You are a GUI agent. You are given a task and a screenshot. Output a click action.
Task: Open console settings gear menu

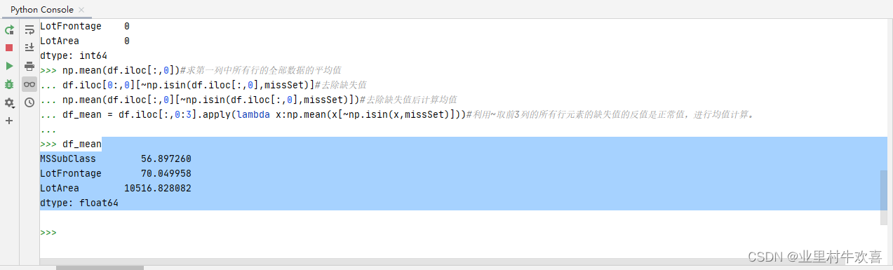tap(9, 102)
